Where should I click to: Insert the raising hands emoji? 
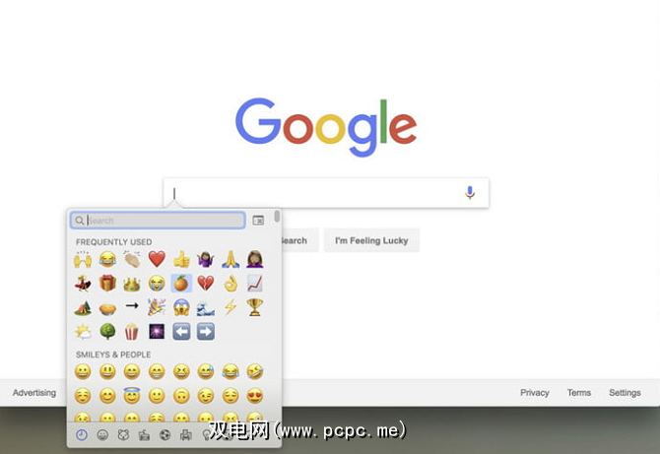coord(83,259)
